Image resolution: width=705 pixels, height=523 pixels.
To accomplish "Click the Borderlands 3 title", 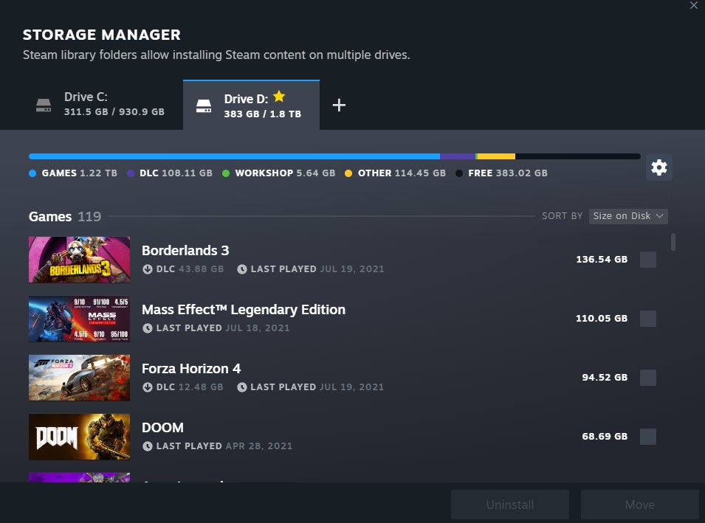I will pyautogui.click(x=185, y=251).
